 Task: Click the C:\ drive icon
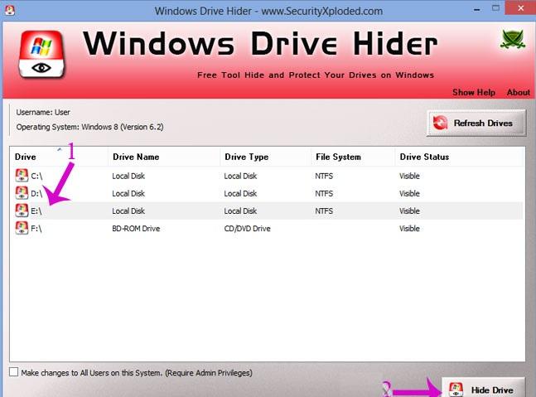22,176
